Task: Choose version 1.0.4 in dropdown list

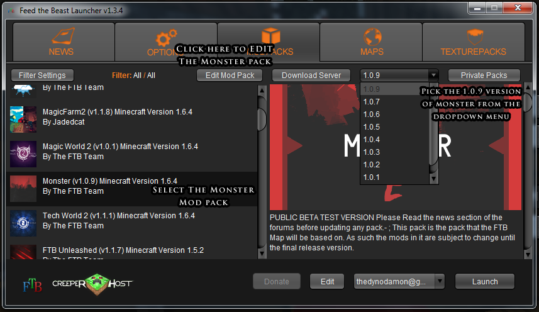Action: pos(394,140)
